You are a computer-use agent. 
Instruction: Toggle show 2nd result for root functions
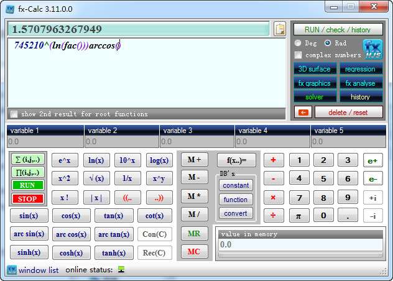[x=14, y=114]
